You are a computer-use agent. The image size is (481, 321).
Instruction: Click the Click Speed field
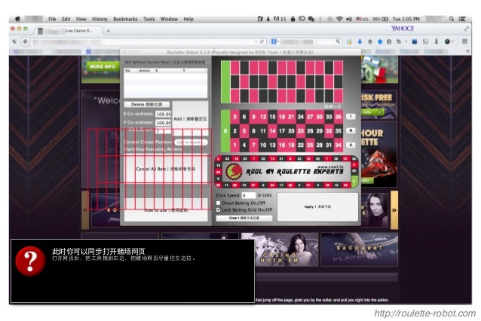249,195
